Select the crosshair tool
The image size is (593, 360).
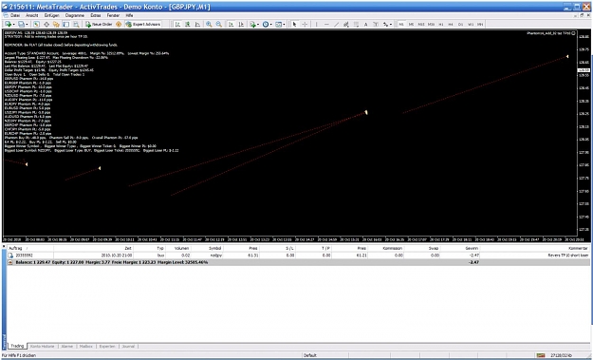(305, 25)
